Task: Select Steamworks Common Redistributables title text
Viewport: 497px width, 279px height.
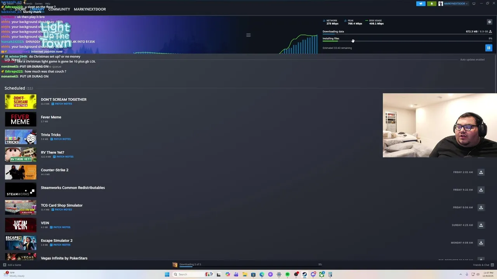Action: coord(73,188)
